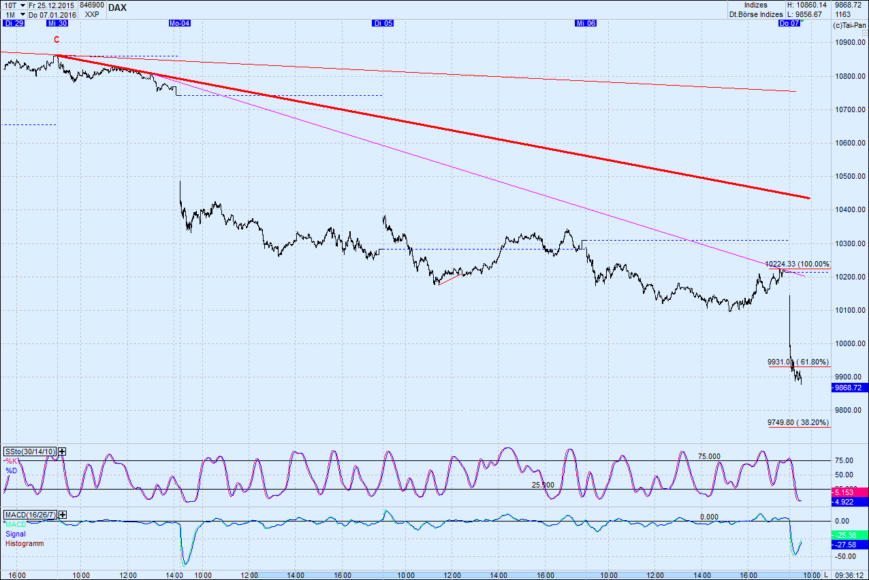This screenshot has height=580, width=869.
Task: Select the Do 07 date tab
Action: tap(788, 22)
